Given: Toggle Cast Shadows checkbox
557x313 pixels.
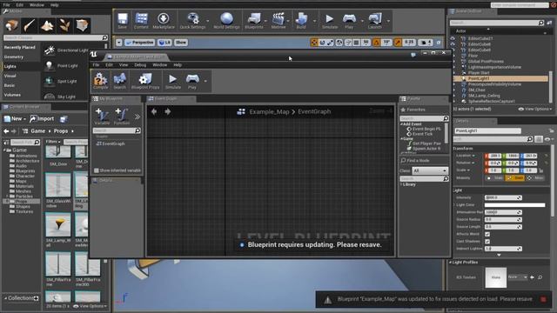Looking at the screenshot, I should click(487, 242).
